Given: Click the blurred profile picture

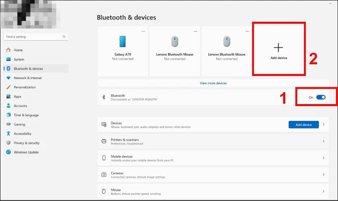Looking at the screenshot, I should [30, 14].
